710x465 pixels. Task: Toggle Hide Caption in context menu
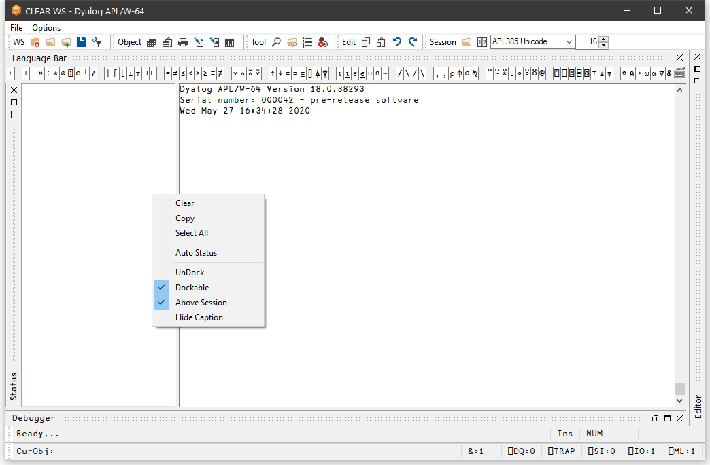pos(199,317)
